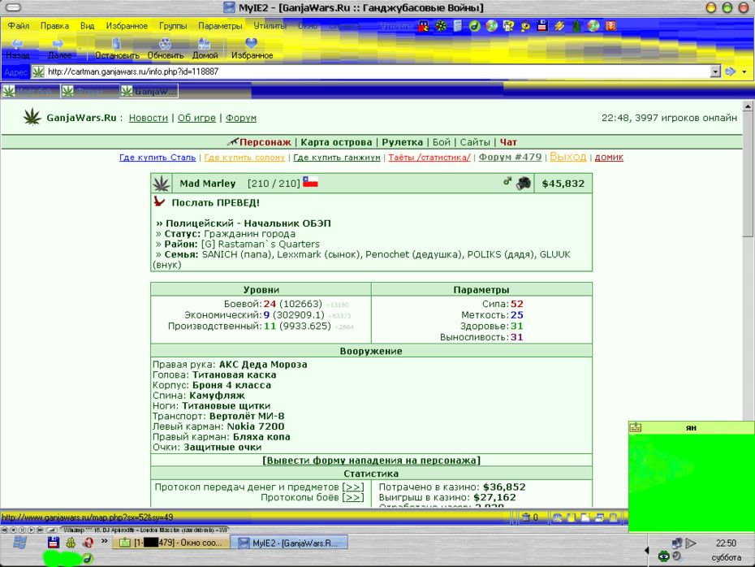Open the Назад button history dropdown
Image resolution: width=755 pixels, height=567 pixels.
click(x=37, y=49)
